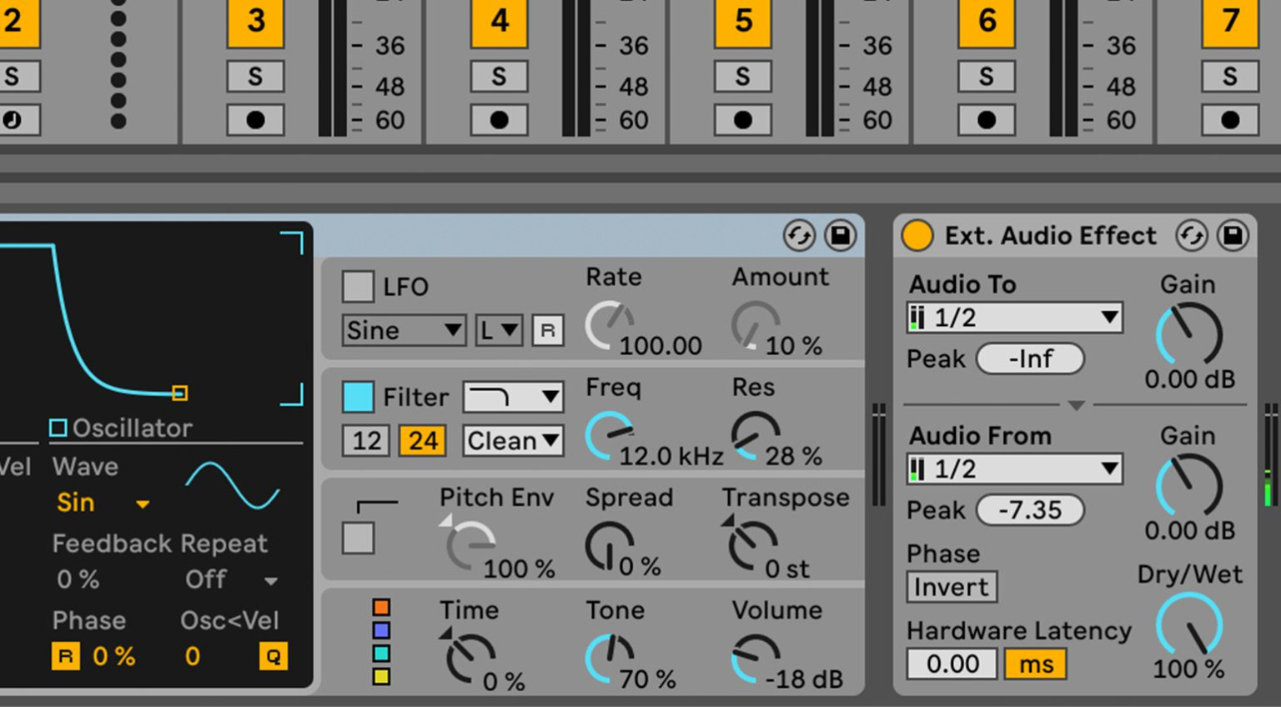Click the small R button in the LFO section
This screenshot has width=1281, height=707.
(x=548, y=330)
